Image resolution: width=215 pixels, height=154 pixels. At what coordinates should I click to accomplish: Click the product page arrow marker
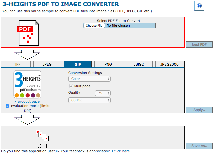16,101
